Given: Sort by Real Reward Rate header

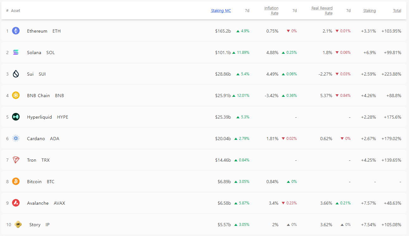Looking at the screenshot, I should click(322, 10).
